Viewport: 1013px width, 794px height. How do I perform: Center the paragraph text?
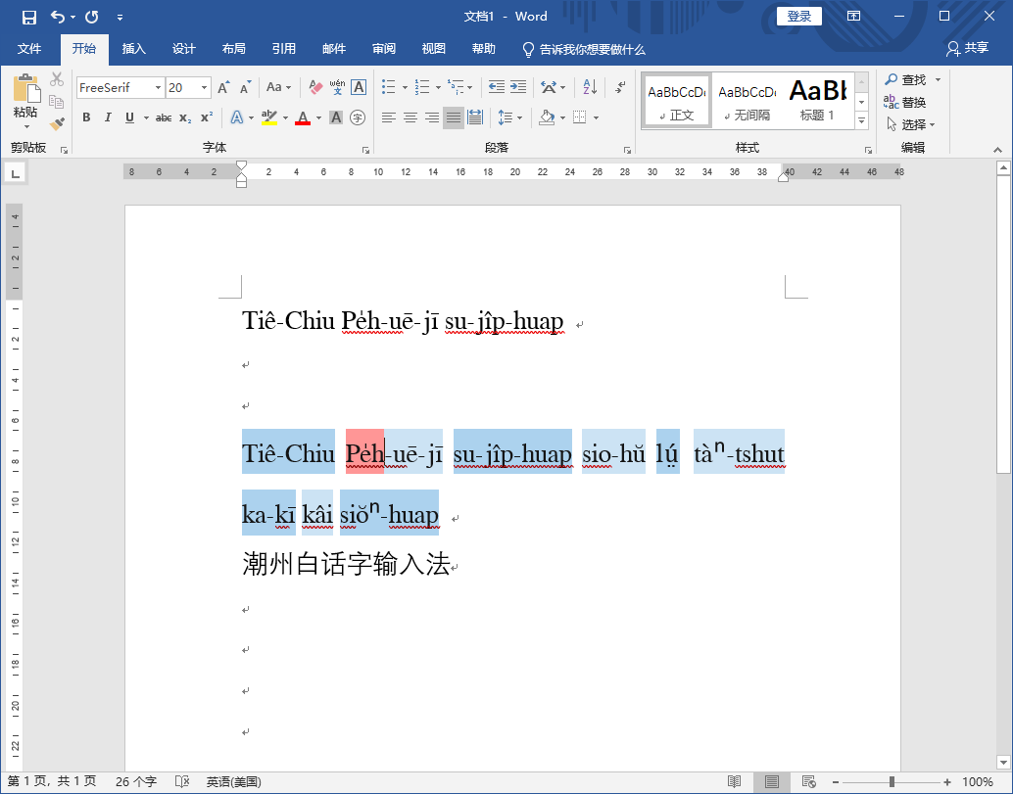(410, 117)
